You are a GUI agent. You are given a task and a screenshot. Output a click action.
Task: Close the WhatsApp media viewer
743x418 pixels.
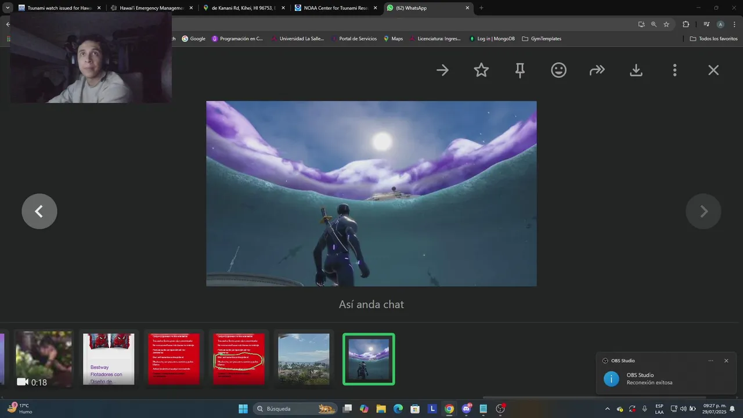[713, 70]
